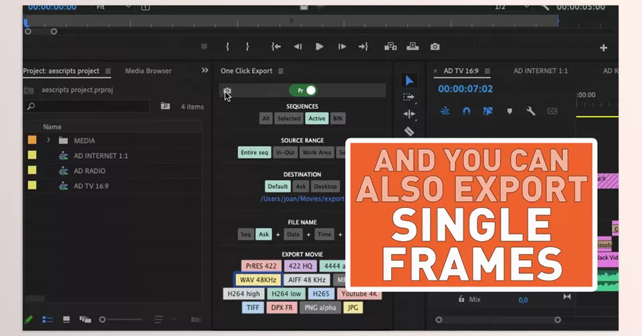This screenshot has height=336, width=642.
Task: Open the Fit zoom level dropdown
Action: tap(114, 7)
